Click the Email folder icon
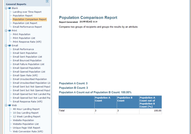 pyautogui.click(x=10, y=46)
